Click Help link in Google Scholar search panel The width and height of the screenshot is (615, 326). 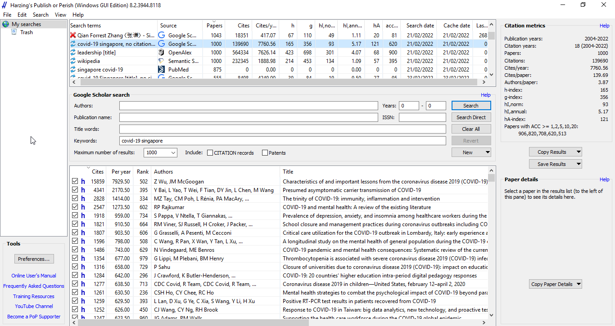click(485, 95)
